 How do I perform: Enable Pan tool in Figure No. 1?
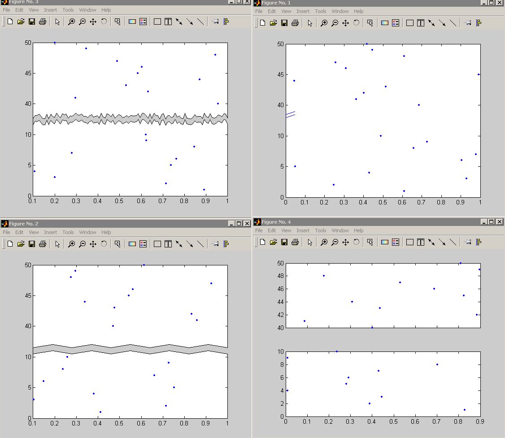click(346, 23)
